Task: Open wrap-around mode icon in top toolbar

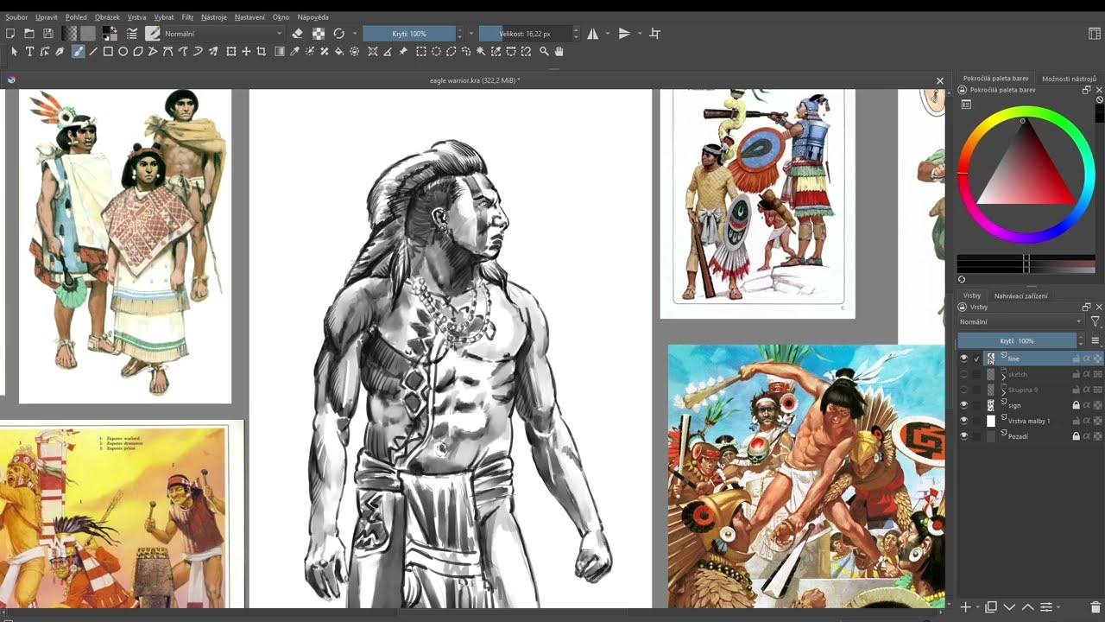Action: pyautogui.click(x=654, y=34)
